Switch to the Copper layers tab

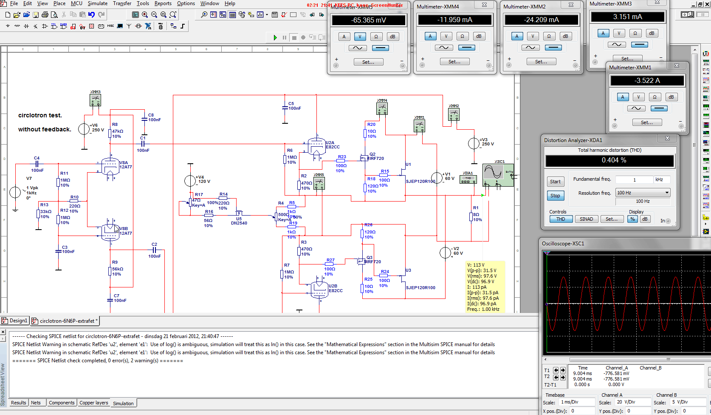pos(94,403)
